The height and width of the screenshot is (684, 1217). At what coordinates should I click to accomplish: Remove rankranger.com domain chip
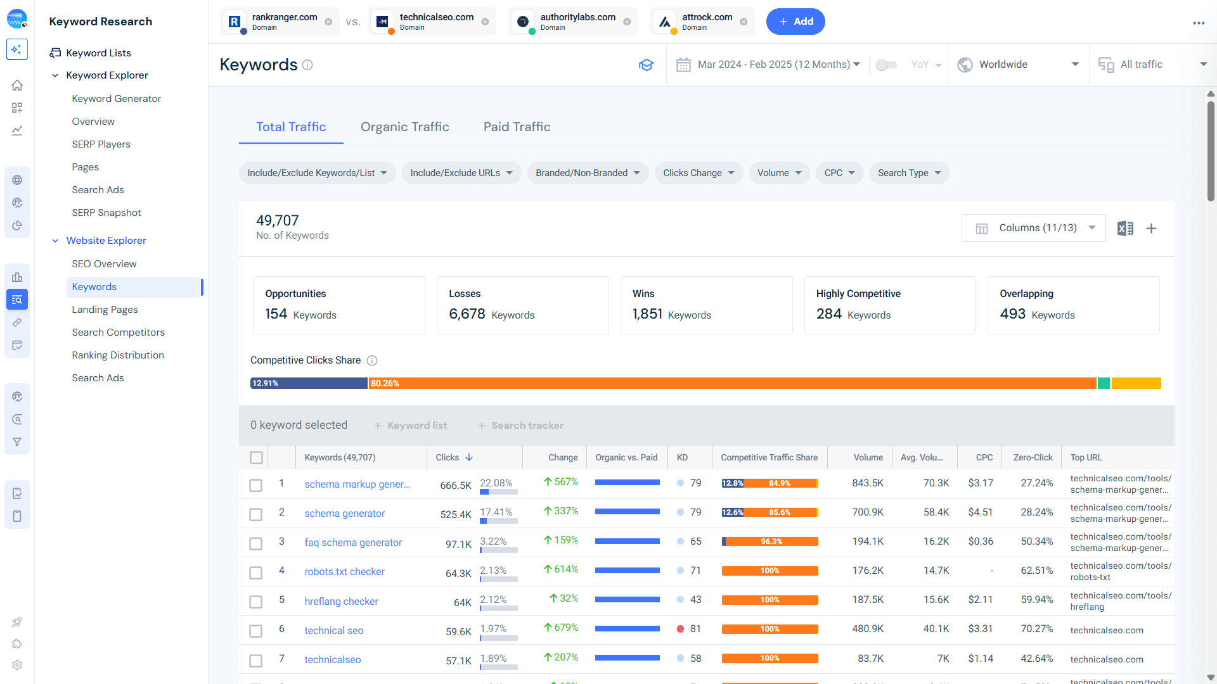328,22
